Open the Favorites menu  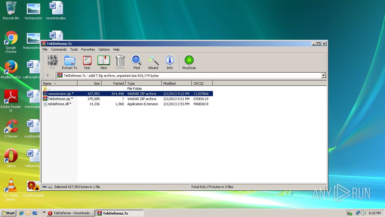pos(88,49)
